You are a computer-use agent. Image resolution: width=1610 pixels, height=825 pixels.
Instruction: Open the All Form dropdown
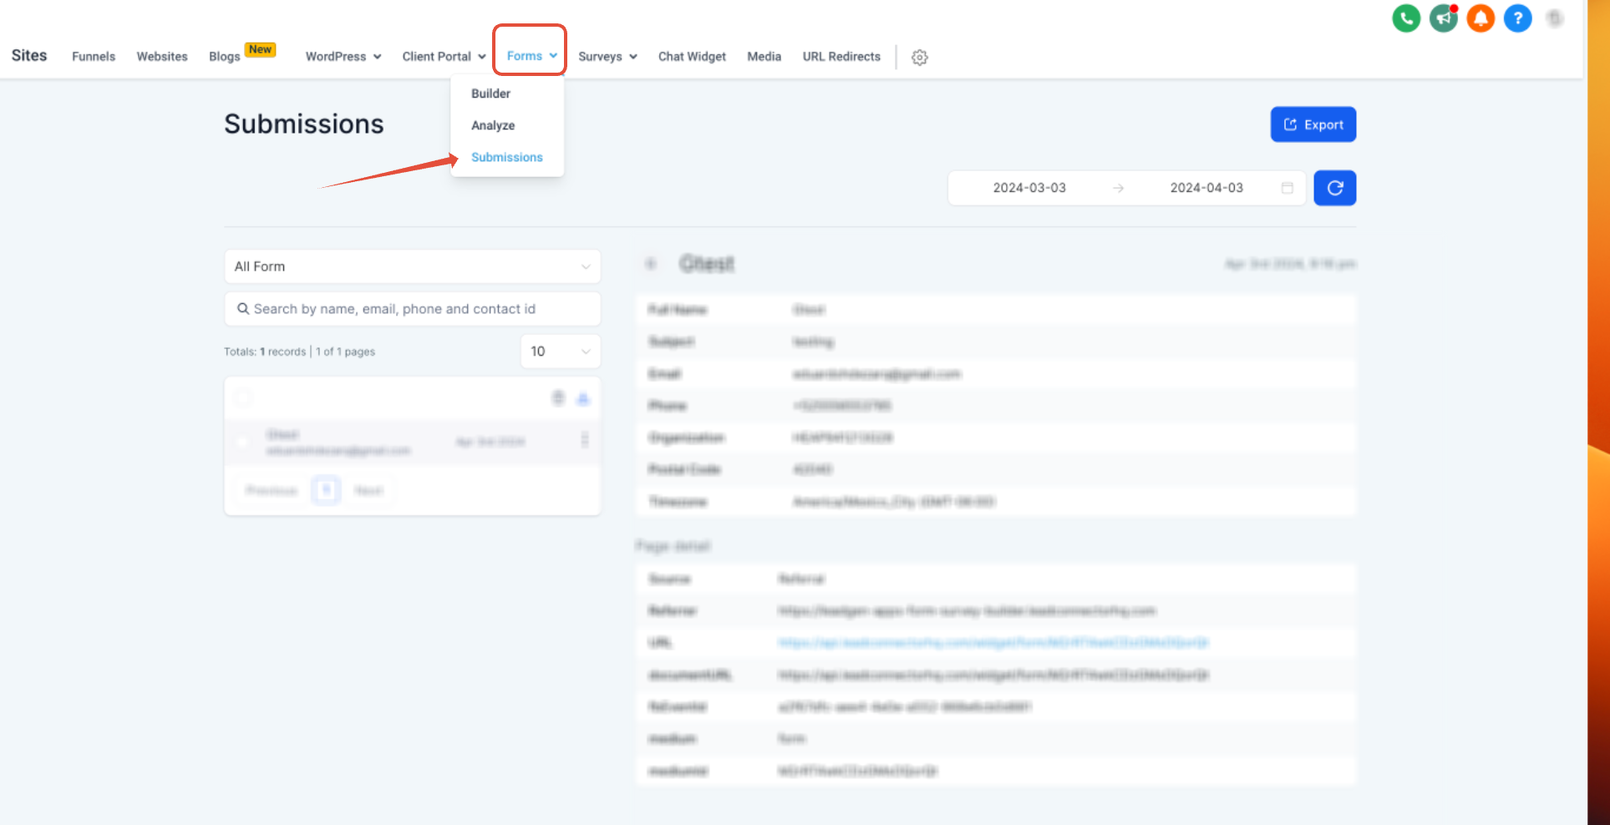[412, 266]
